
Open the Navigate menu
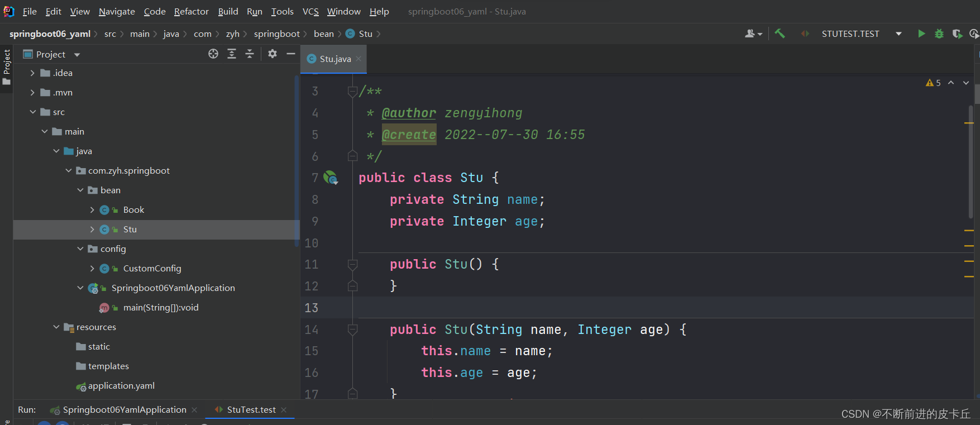[x=117, y=11]
